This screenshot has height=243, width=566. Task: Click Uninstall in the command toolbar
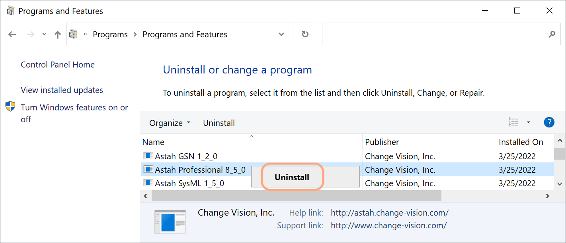point(219,123)
